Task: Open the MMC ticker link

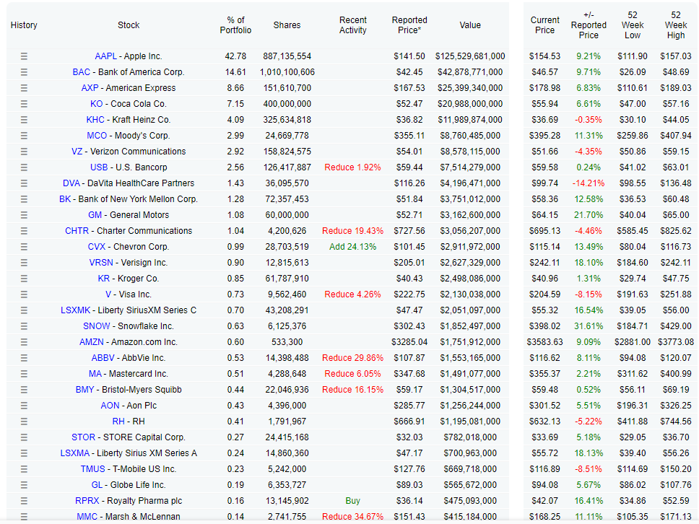Action: pos(87,517)
